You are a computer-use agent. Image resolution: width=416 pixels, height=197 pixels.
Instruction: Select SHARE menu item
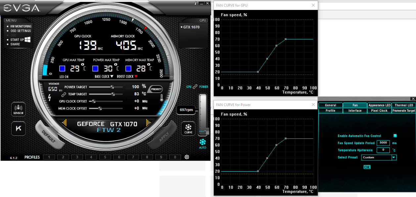[x=15, y=44]
